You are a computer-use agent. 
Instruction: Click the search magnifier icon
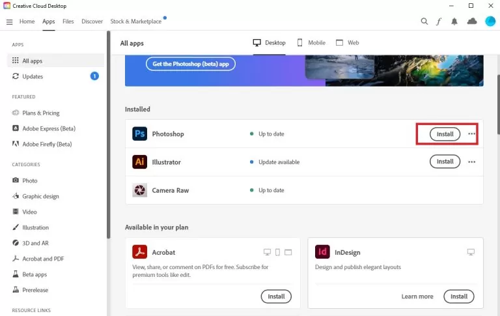coord(424,22)
